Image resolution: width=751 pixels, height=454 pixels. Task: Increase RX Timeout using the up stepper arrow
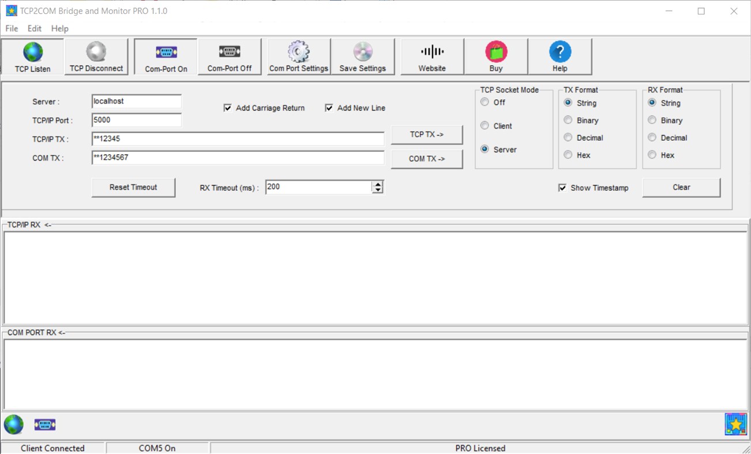pyautogui.click(x=377, y=183)
